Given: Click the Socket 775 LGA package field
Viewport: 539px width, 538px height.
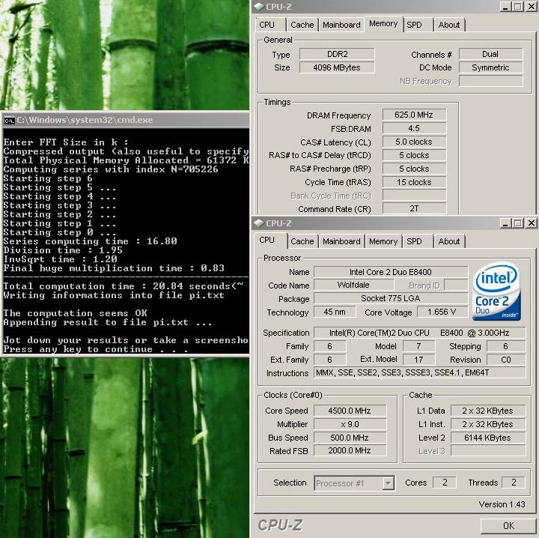Looking at the screenshot, I should click(391, 298).
